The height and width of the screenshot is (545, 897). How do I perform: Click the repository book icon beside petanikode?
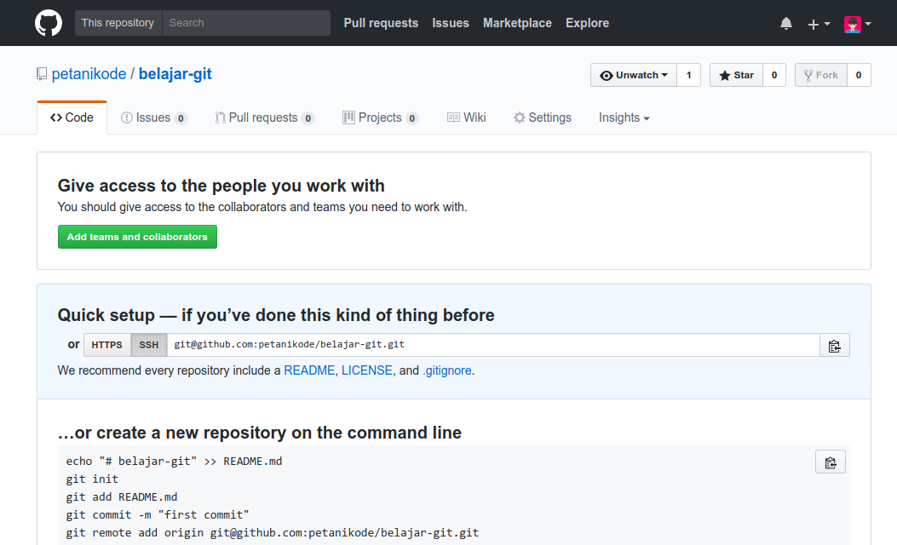pyautogui.click(x=42, y=74)
